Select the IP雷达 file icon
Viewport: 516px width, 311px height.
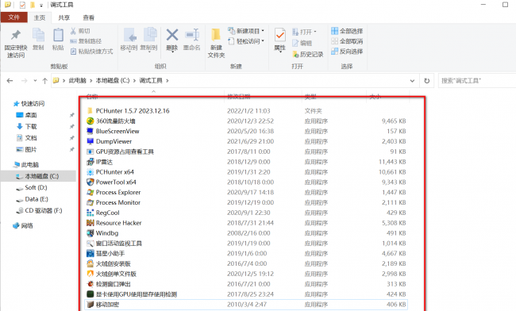click(90, 162)
